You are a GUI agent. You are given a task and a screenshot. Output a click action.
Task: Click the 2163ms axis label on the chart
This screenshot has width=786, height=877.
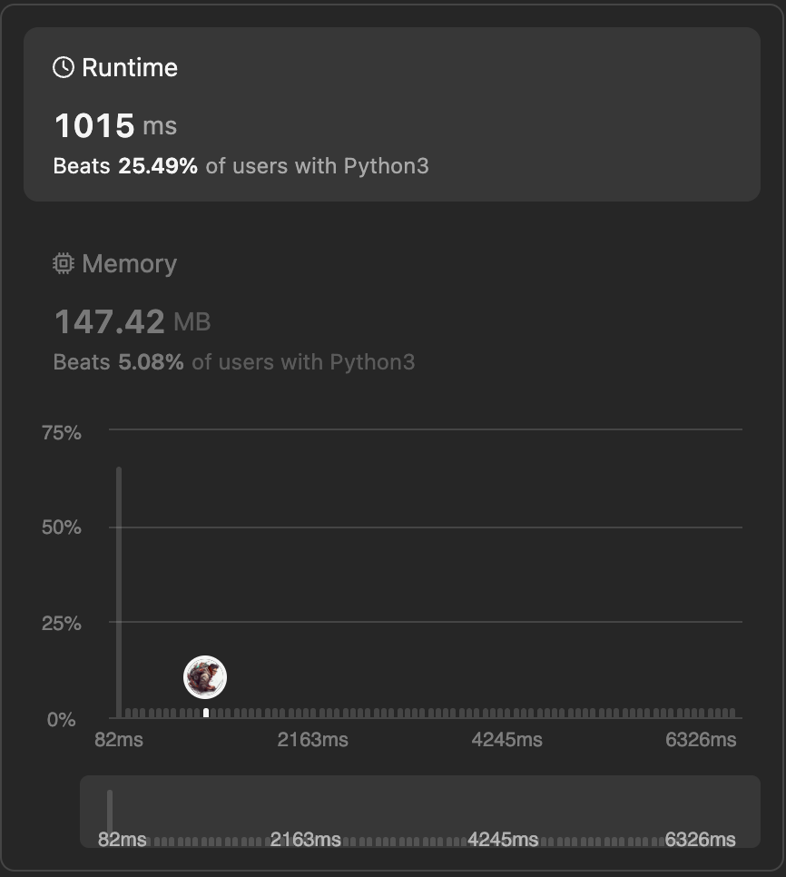coord(312,740)
